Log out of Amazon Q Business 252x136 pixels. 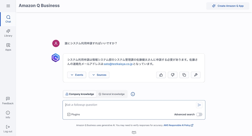(8, 129)
